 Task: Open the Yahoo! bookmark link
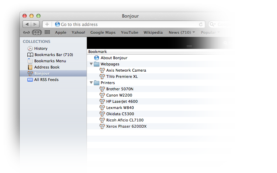tap(78, 33)
